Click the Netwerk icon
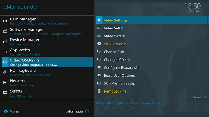209x117 pixels. coord(5,82)
